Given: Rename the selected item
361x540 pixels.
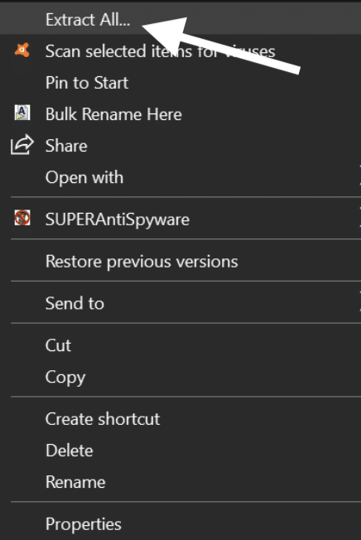Looking at the screenshot, I should click(75, 482).
